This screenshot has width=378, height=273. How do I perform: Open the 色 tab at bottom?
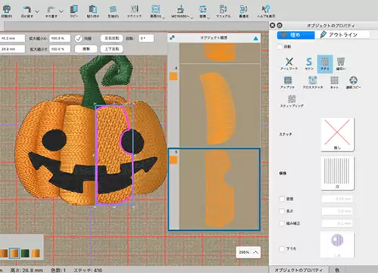pyautogui.click(x=337, y=270)
